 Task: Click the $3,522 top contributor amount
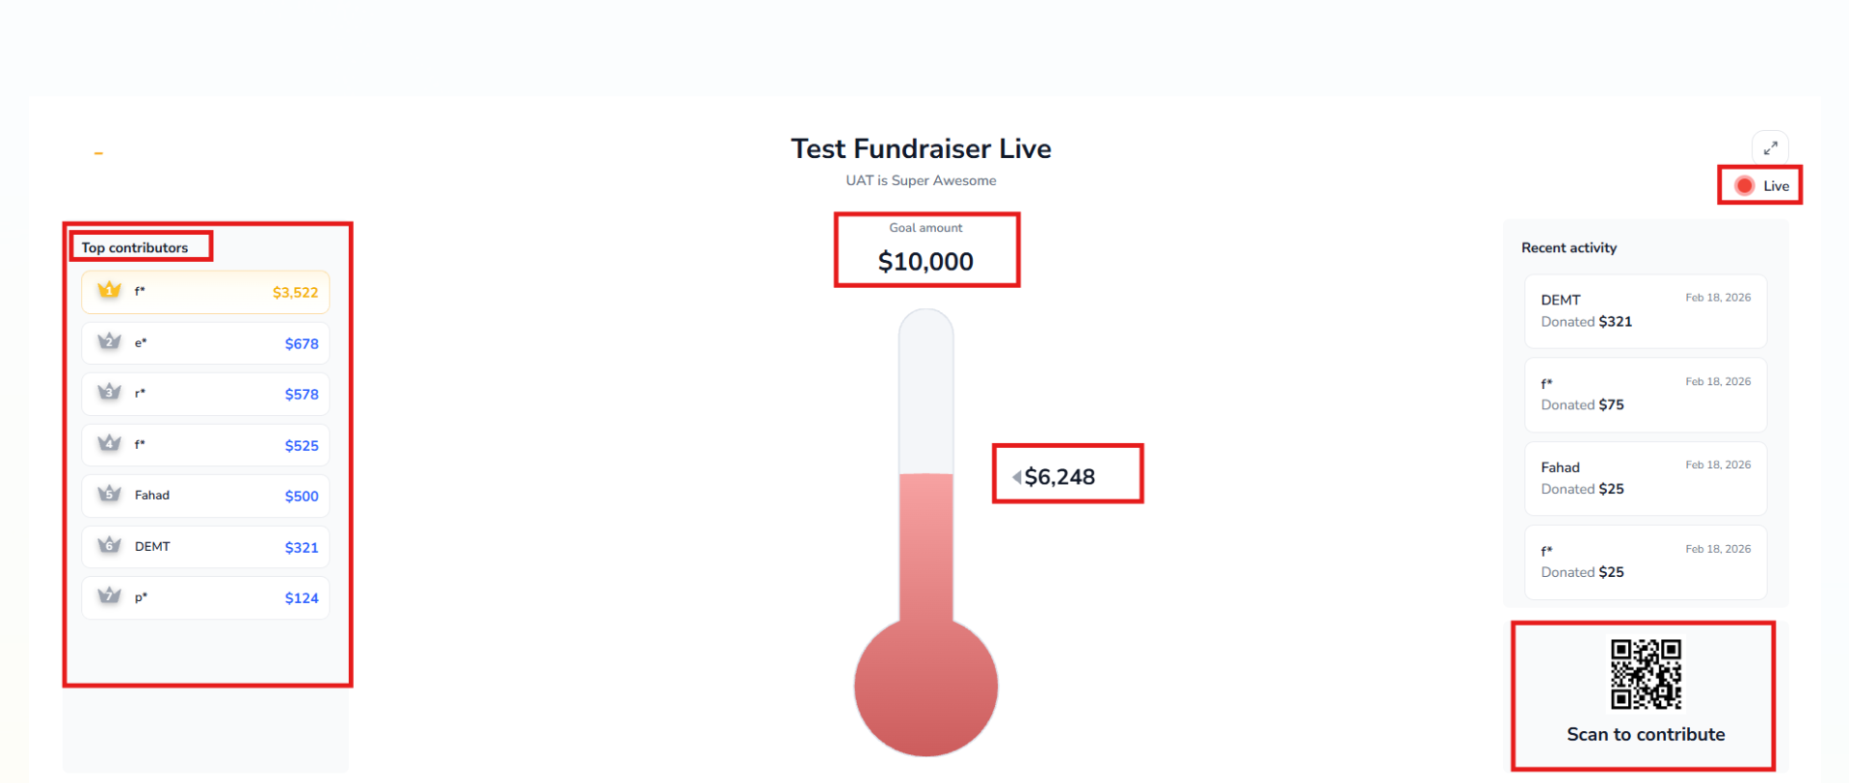(295, 293)
